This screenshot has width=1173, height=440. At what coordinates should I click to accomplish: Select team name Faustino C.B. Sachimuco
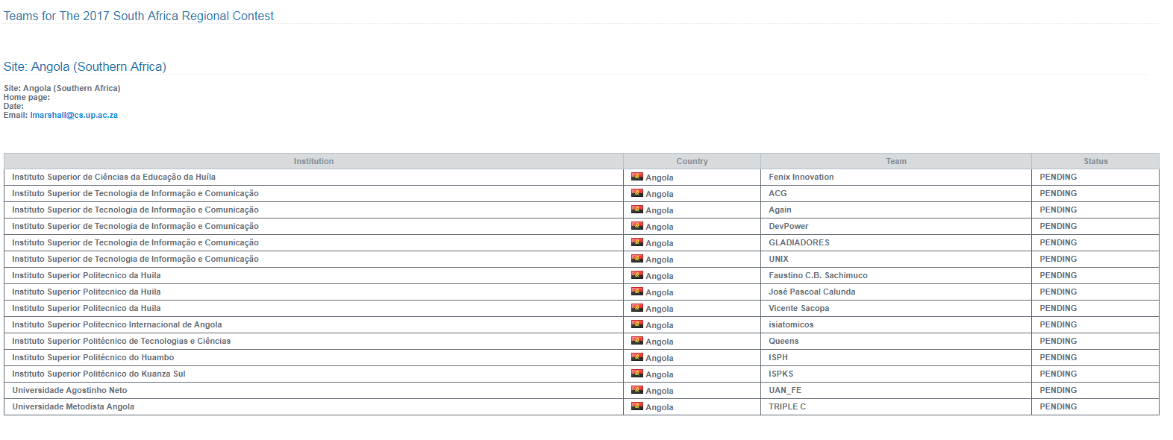(818, 275)
